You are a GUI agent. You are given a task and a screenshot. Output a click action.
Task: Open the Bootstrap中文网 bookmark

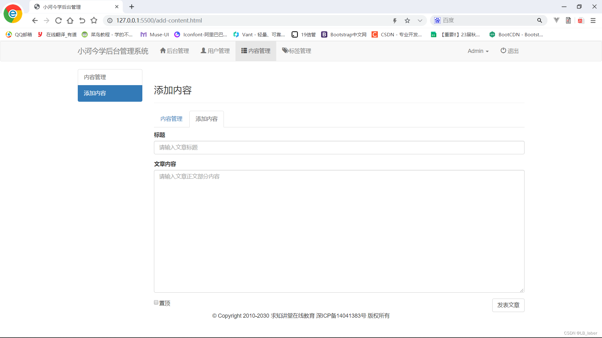tap(344, 34)
